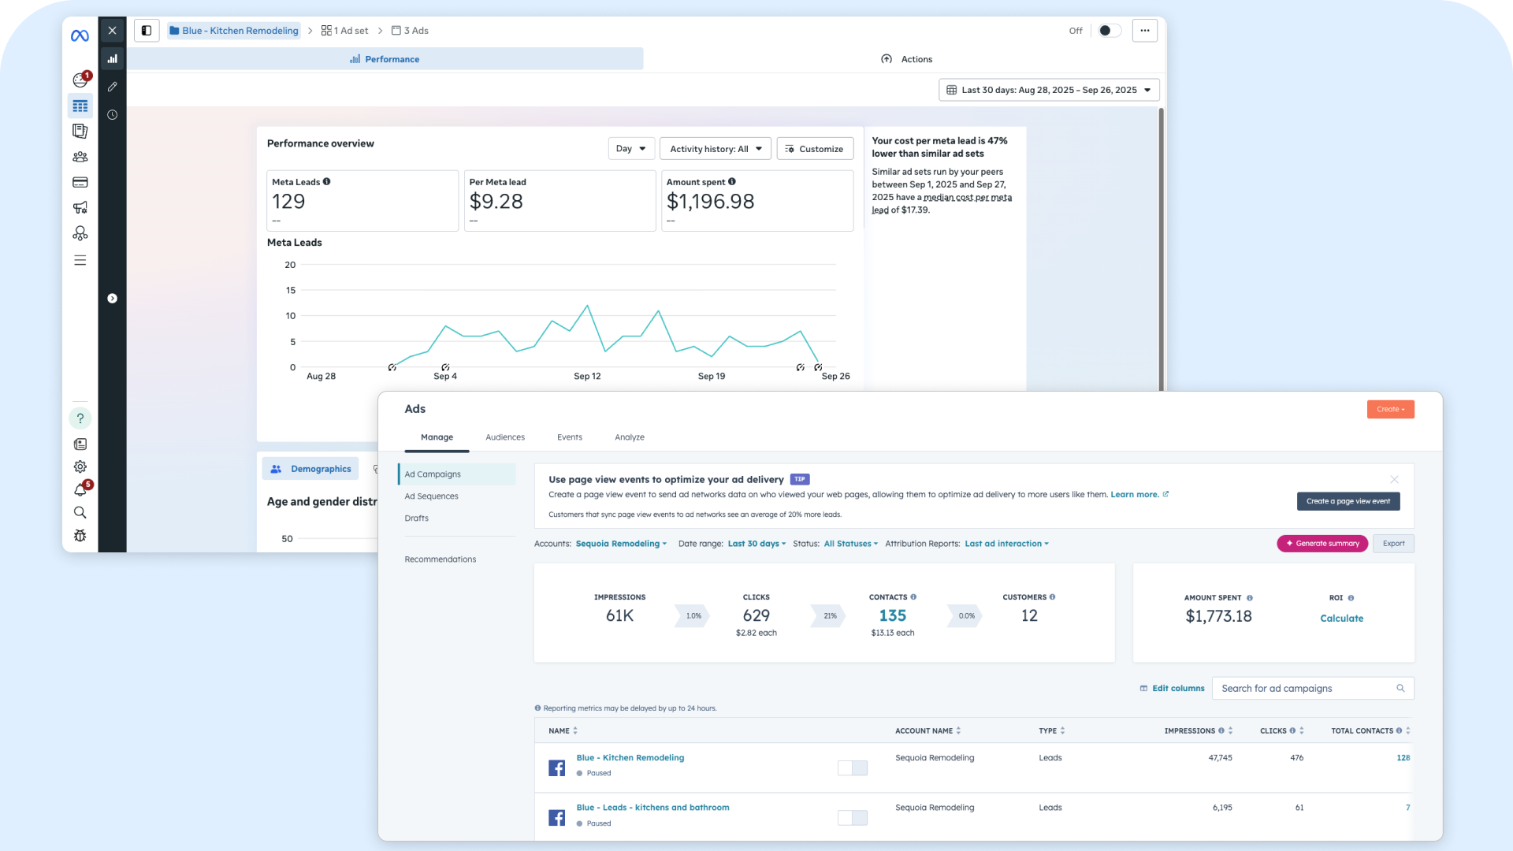
Task: Open the bar chart performance icon
Action: [113, 58]
